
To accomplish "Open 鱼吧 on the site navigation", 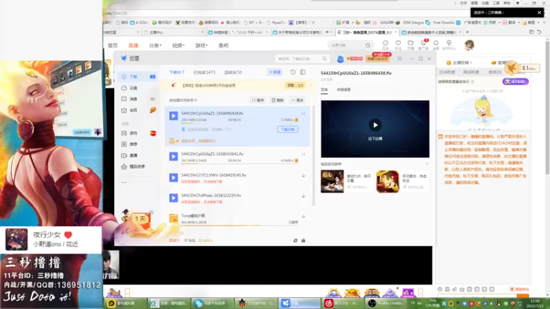I will pos(223,45).
